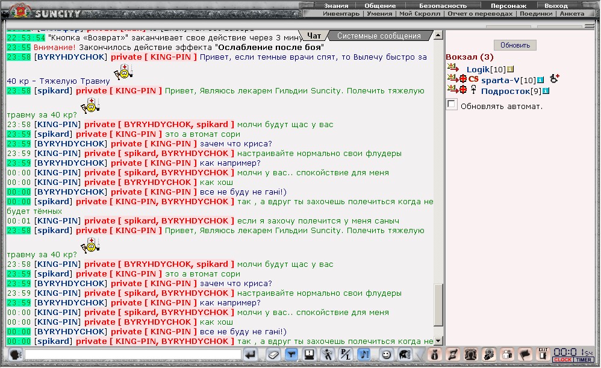
Task: Click private-message arrow icon next to Logik
Action: 453,68
